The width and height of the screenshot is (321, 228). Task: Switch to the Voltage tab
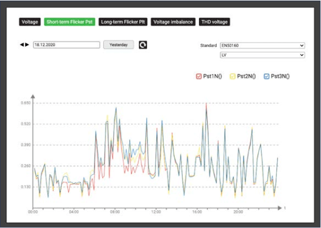click(30, 22)
